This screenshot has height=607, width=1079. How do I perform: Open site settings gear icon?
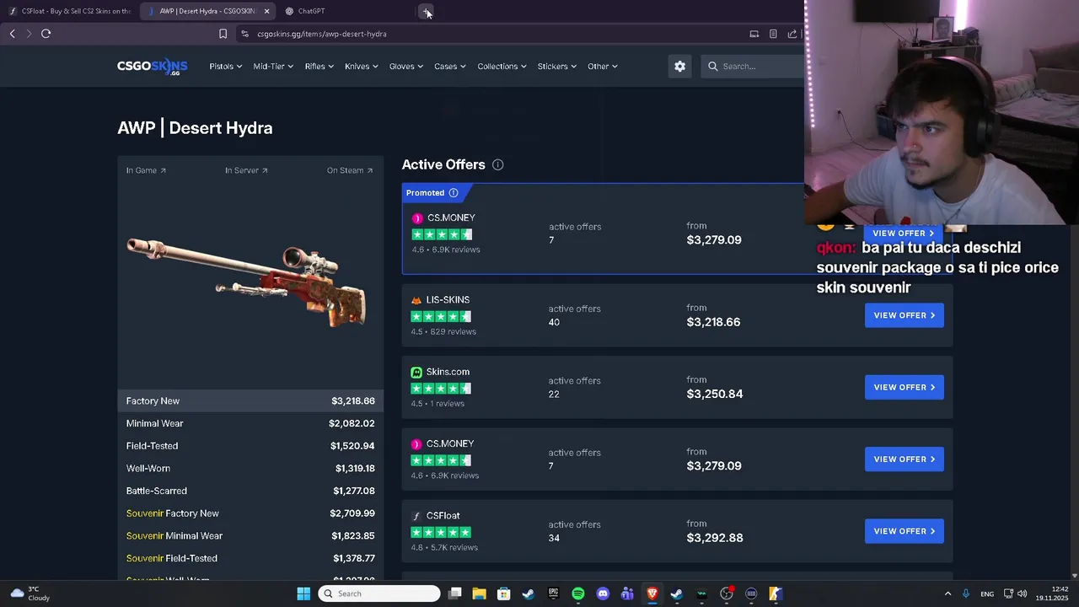(x=680, y=67)
